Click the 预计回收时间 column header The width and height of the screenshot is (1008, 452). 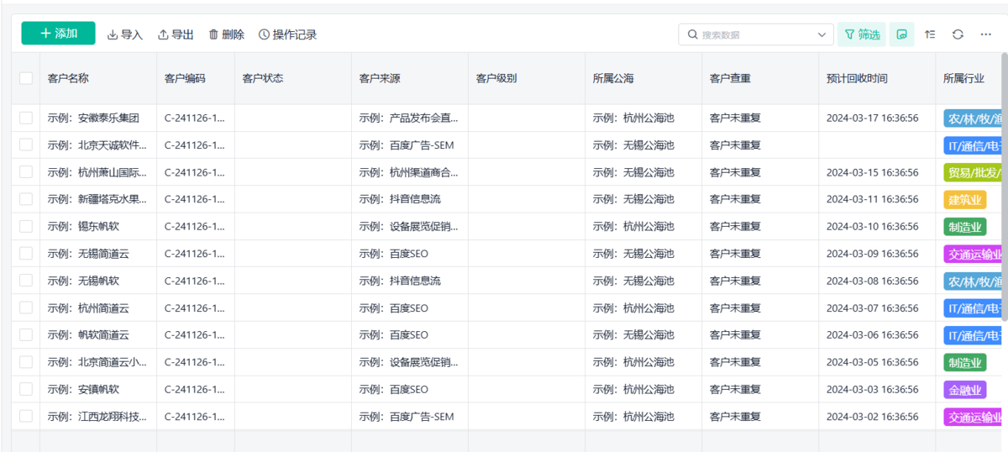click(x=857, y=78)
